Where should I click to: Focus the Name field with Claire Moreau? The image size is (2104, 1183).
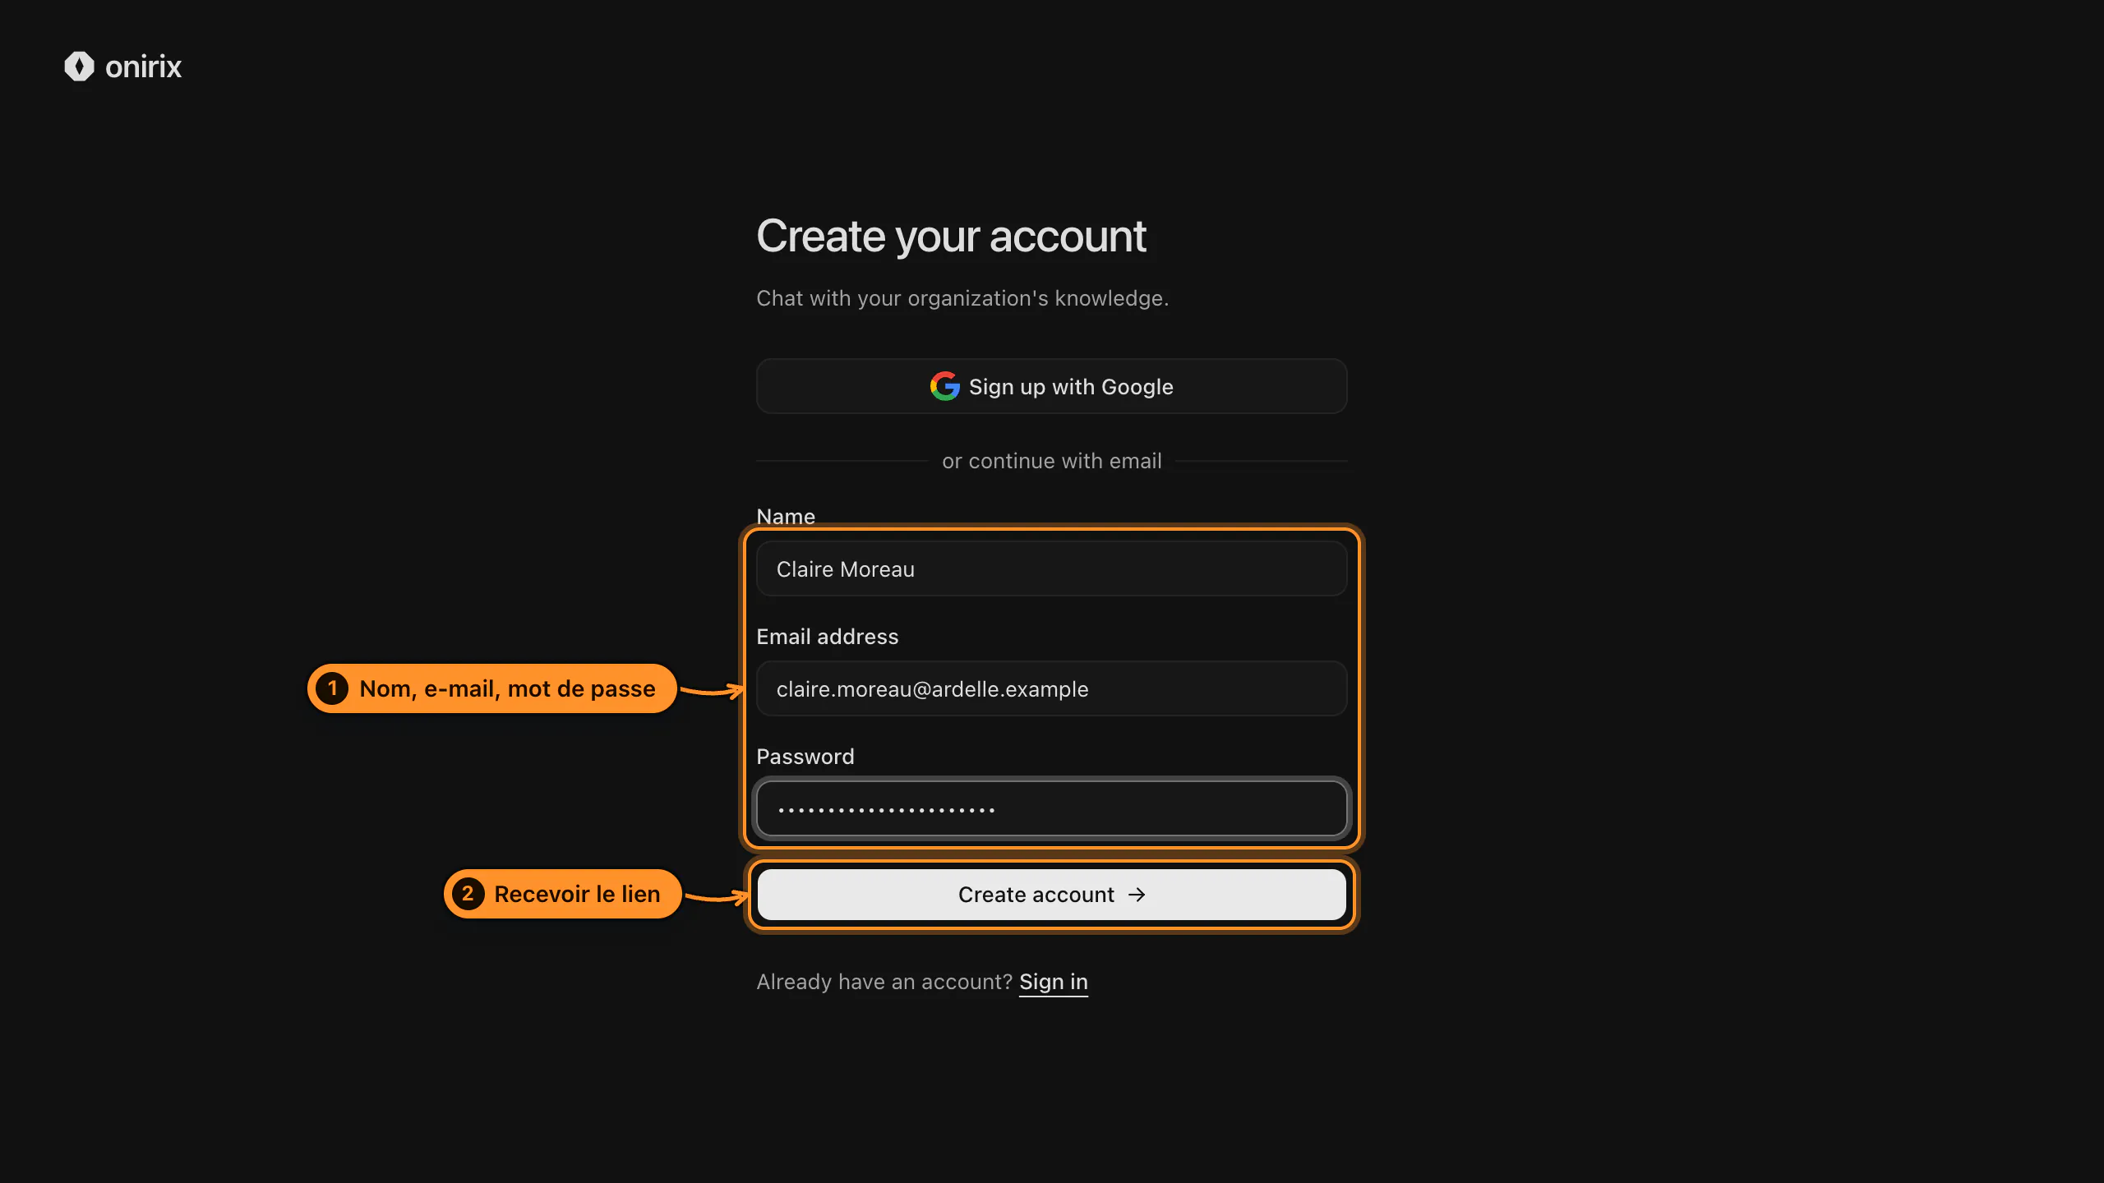point(1051,568)
